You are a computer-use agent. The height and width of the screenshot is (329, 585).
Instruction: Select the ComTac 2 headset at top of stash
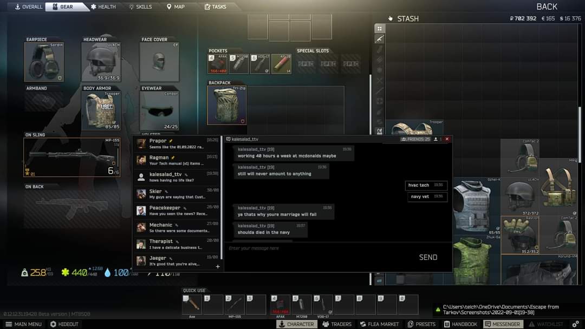click(x=520, y=158)
